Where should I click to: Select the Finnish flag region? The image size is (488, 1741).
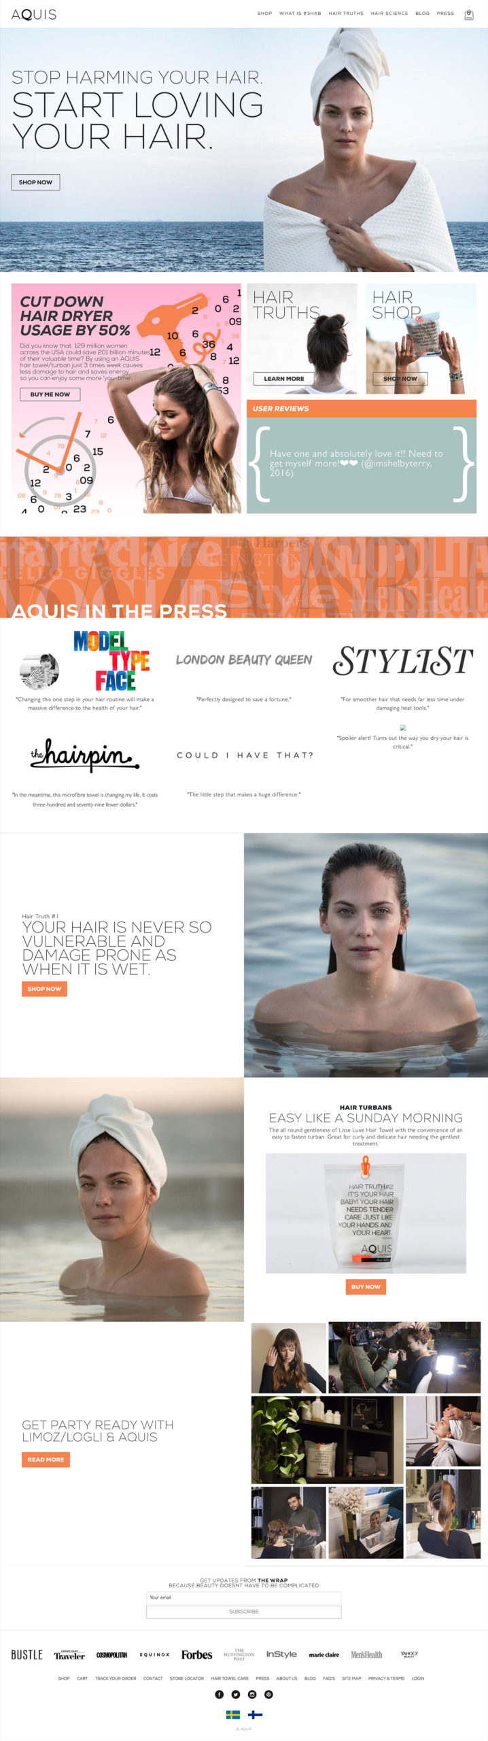pyautogui.click(x=256, y=1714)
